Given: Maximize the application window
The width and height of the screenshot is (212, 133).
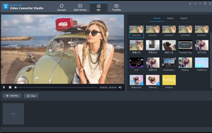Looking at the screenshot, I should [205, 3].
